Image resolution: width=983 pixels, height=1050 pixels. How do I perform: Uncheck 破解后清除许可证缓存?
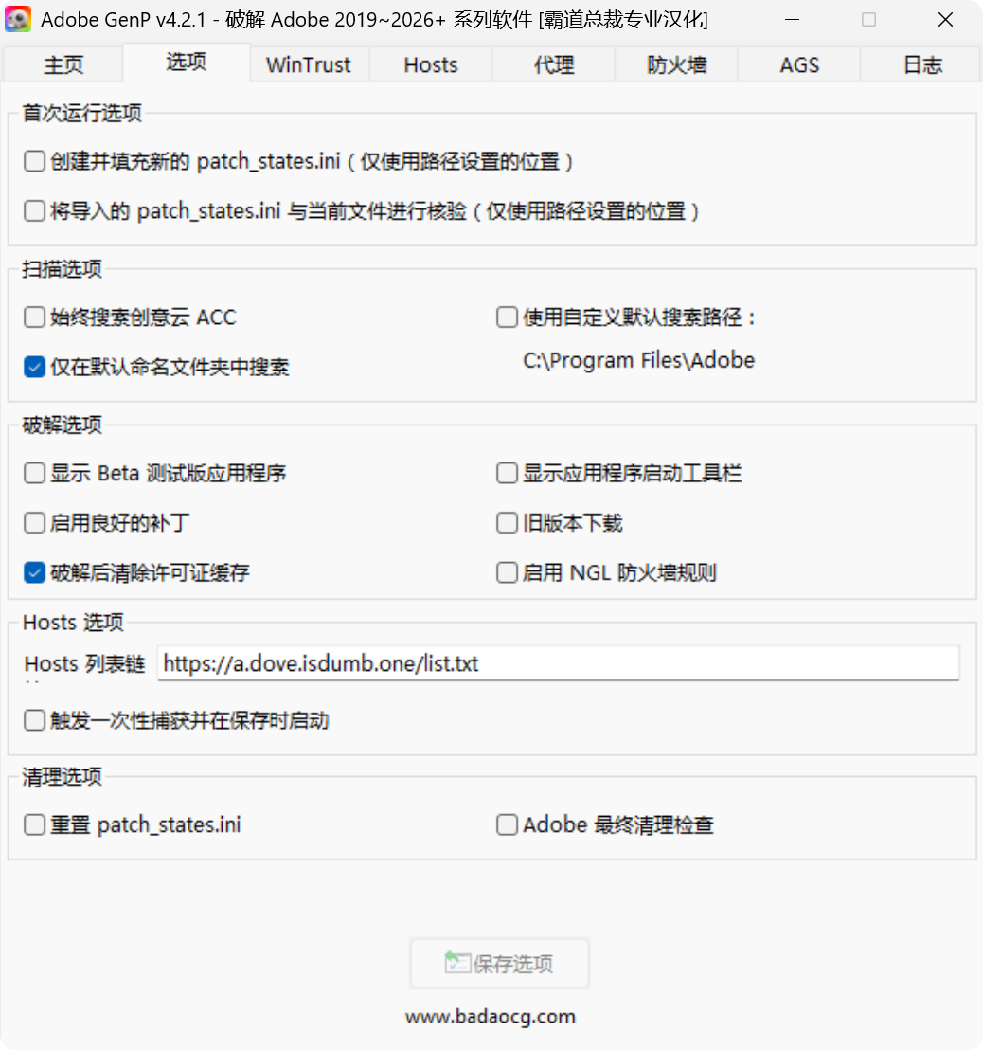click(x=34, y=572)
